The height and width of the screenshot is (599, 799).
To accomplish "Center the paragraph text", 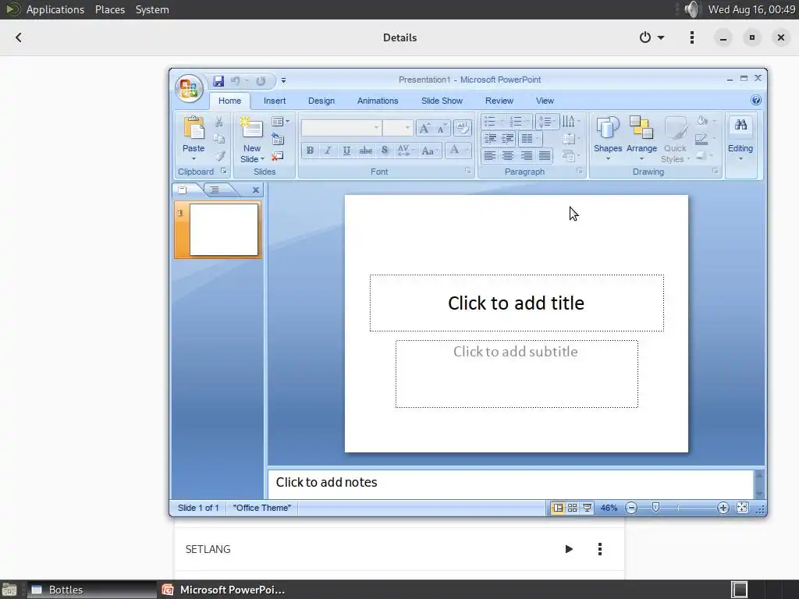I will (508, 156).
